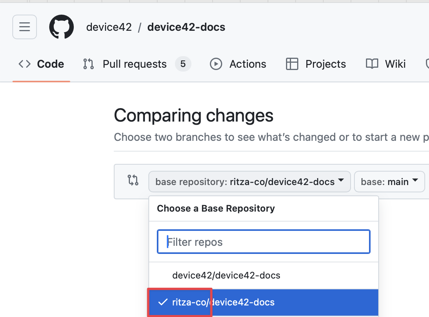Open the Actions tab
The image size is (429, 317).
point(248,64)
